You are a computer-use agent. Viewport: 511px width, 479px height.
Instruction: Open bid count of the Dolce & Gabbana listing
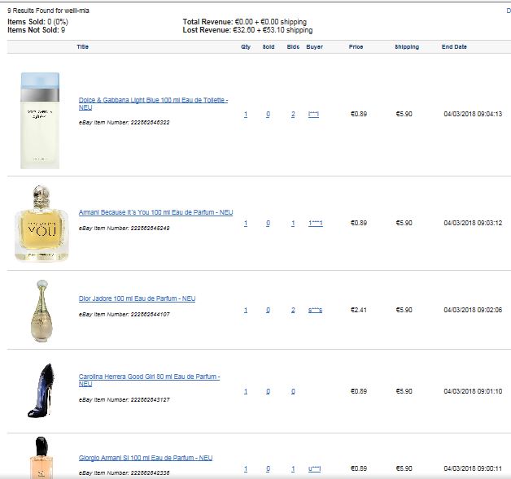[x=293, y=115]
